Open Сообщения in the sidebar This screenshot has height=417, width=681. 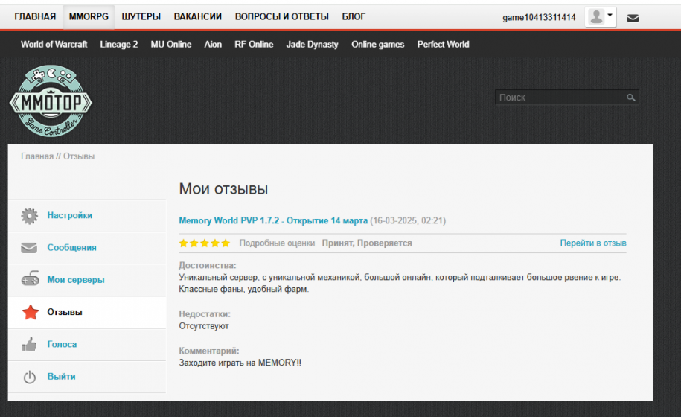point(72,247)
